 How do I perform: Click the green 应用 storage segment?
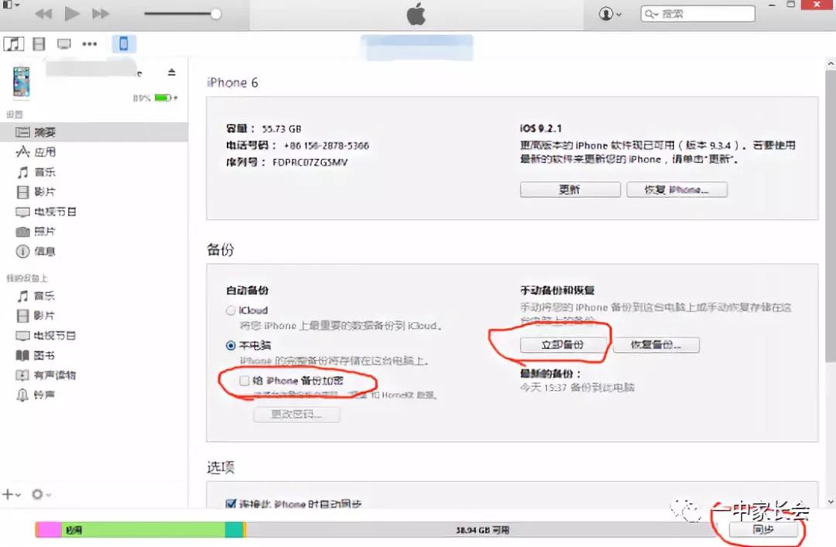tap(143, 530)
